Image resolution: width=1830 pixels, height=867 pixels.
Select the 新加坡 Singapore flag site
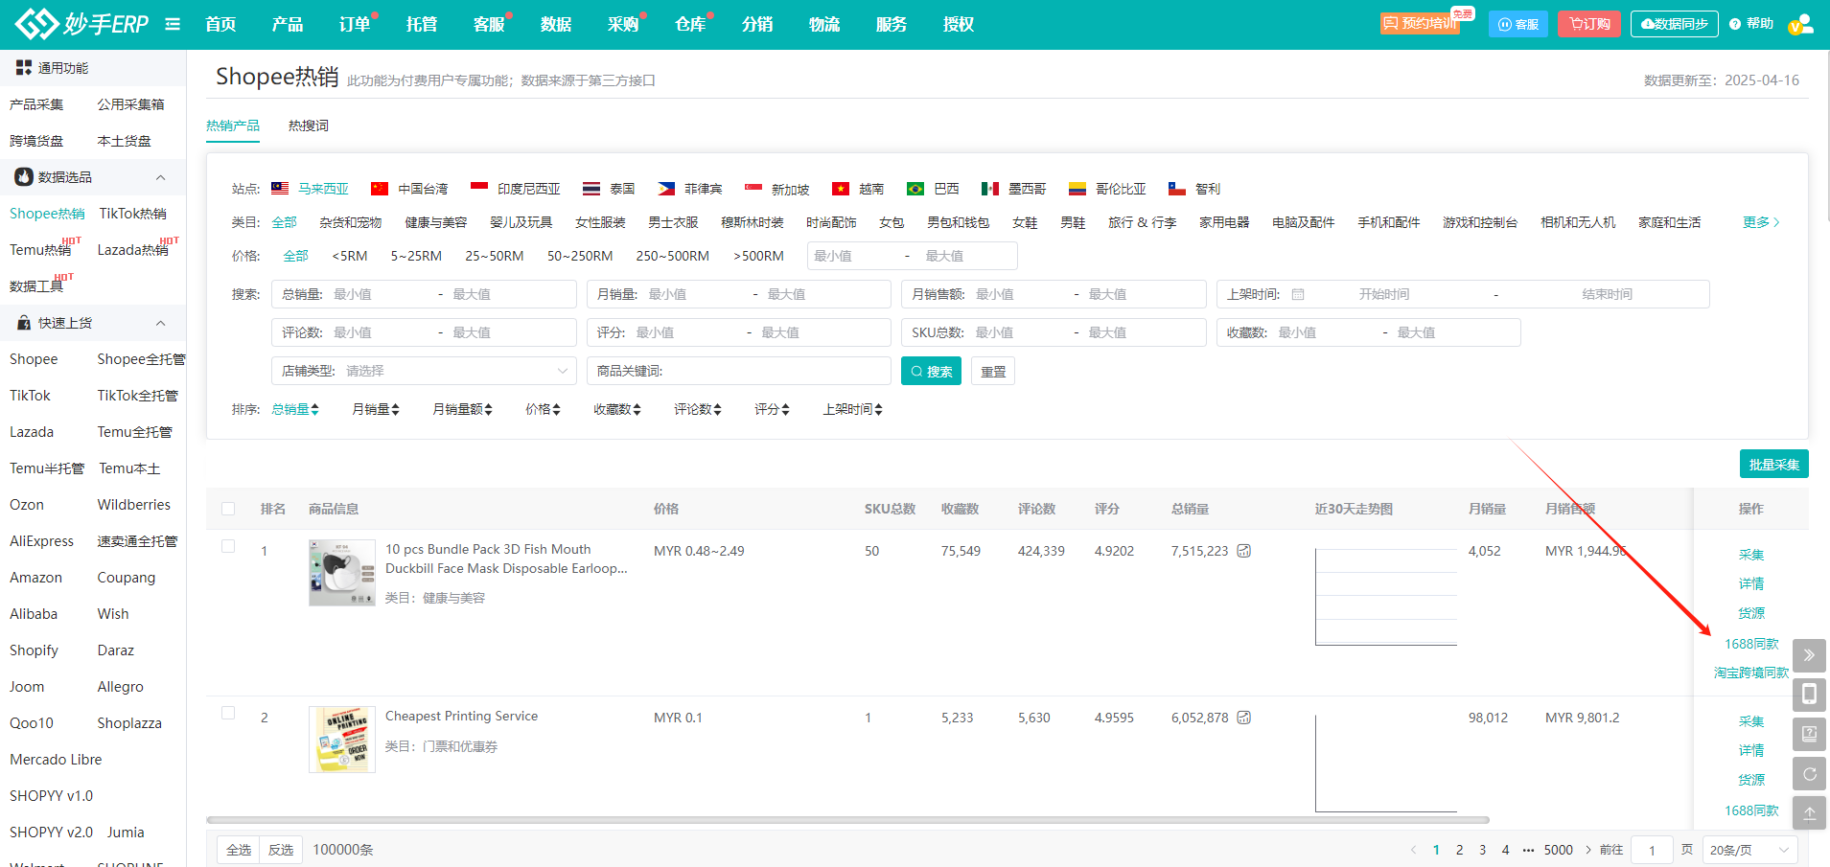pyautogui.click(x=753, y=189)
